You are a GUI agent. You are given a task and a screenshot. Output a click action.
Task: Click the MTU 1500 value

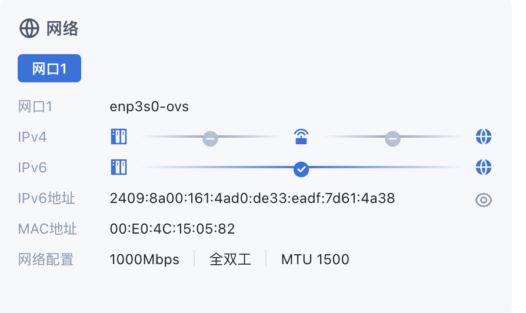tap(315, 259)
